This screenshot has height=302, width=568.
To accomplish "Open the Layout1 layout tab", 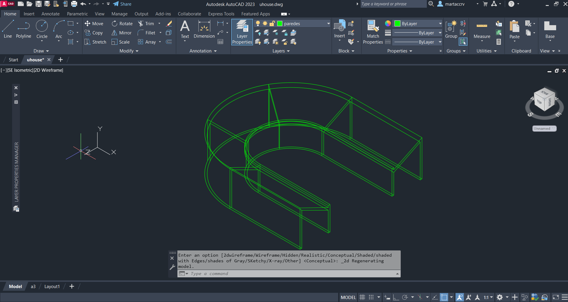I will click(52, 287).
